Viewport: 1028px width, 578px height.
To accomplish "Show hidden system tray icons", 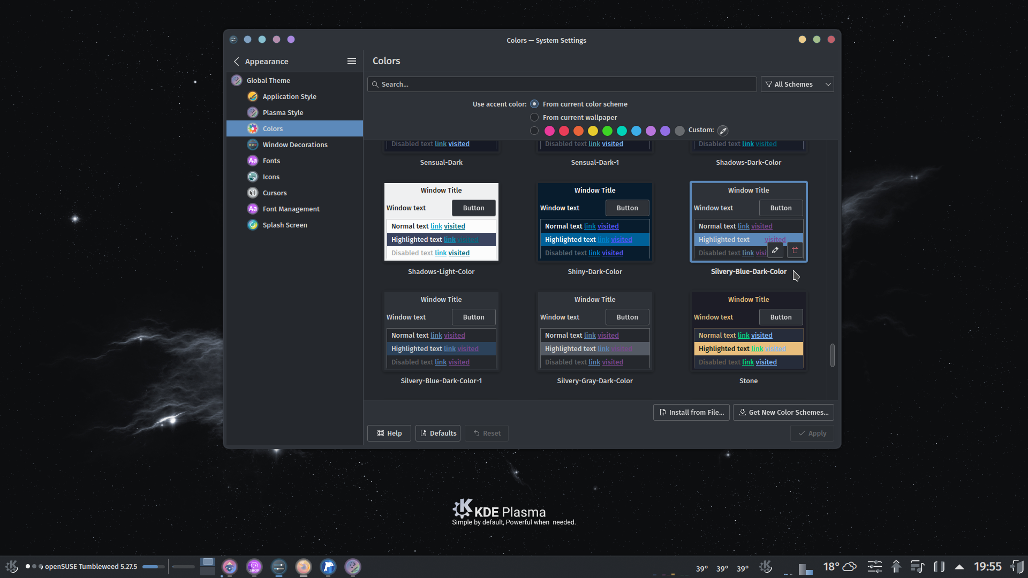I will point(959,567).
